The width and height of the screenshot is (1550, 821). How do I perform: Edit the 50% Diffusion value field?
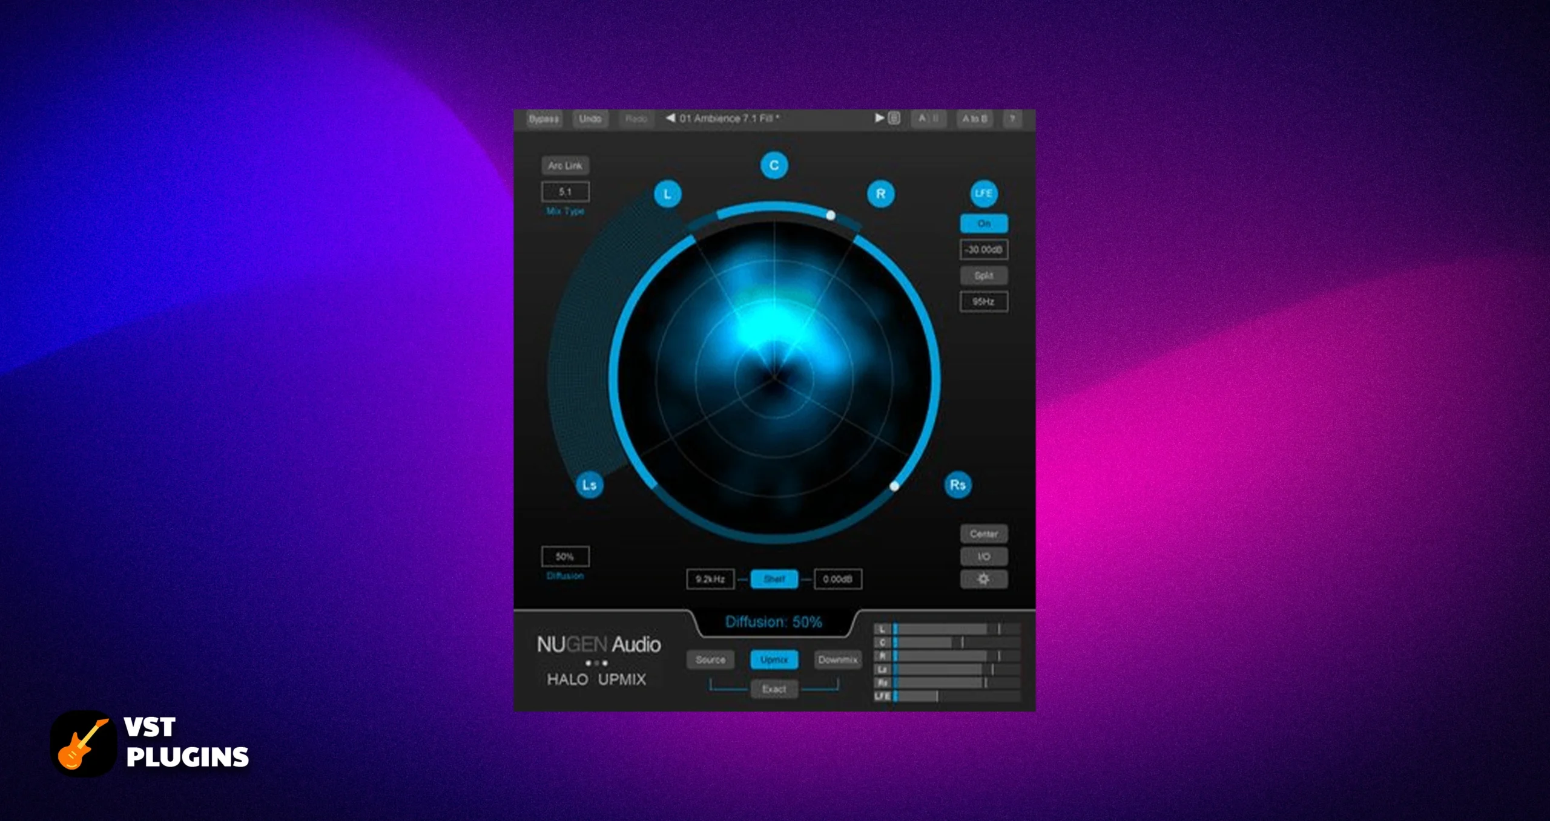click(x=565, y=556)
